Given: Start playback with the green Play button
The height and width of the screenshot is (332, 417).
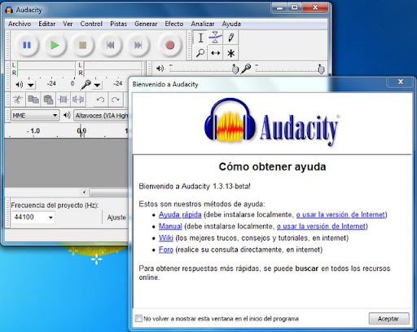Looking at the screenshot, I should click(55, 45).
